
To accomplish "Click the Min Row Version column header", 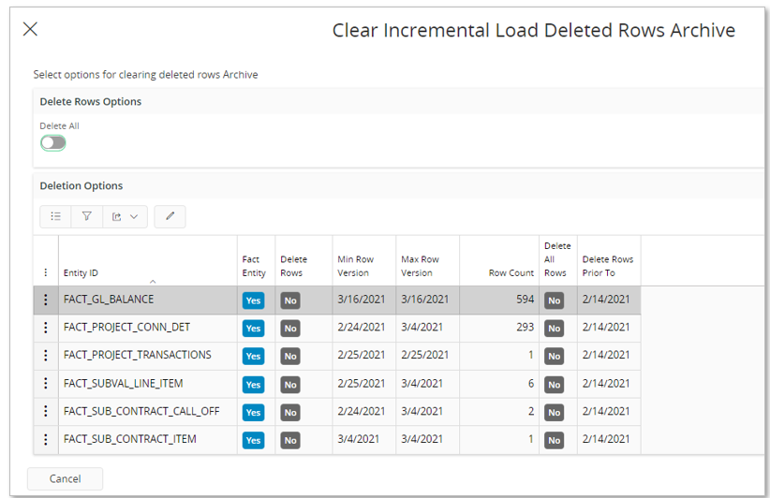I will [355, 266].
